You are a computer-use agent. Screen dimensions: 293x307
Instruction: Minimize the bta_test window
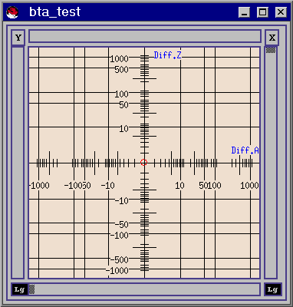pyautogui.click(x=244, y=12)
